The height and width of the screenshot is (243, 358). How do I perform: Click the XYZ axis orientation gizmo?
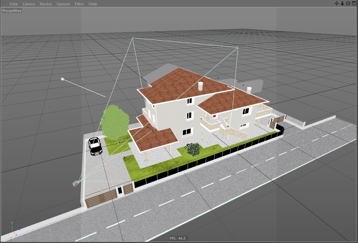click(15, 229)
